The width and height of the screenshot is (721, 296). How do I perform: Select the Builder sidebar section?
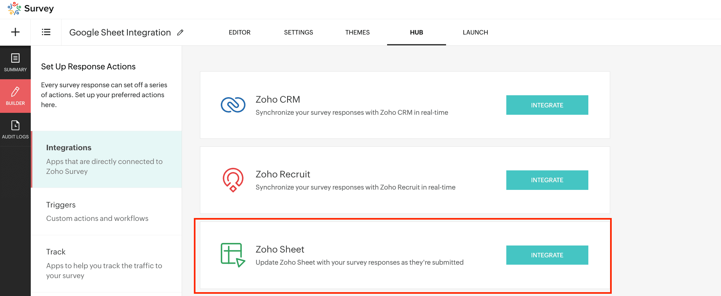pos(15,96)
